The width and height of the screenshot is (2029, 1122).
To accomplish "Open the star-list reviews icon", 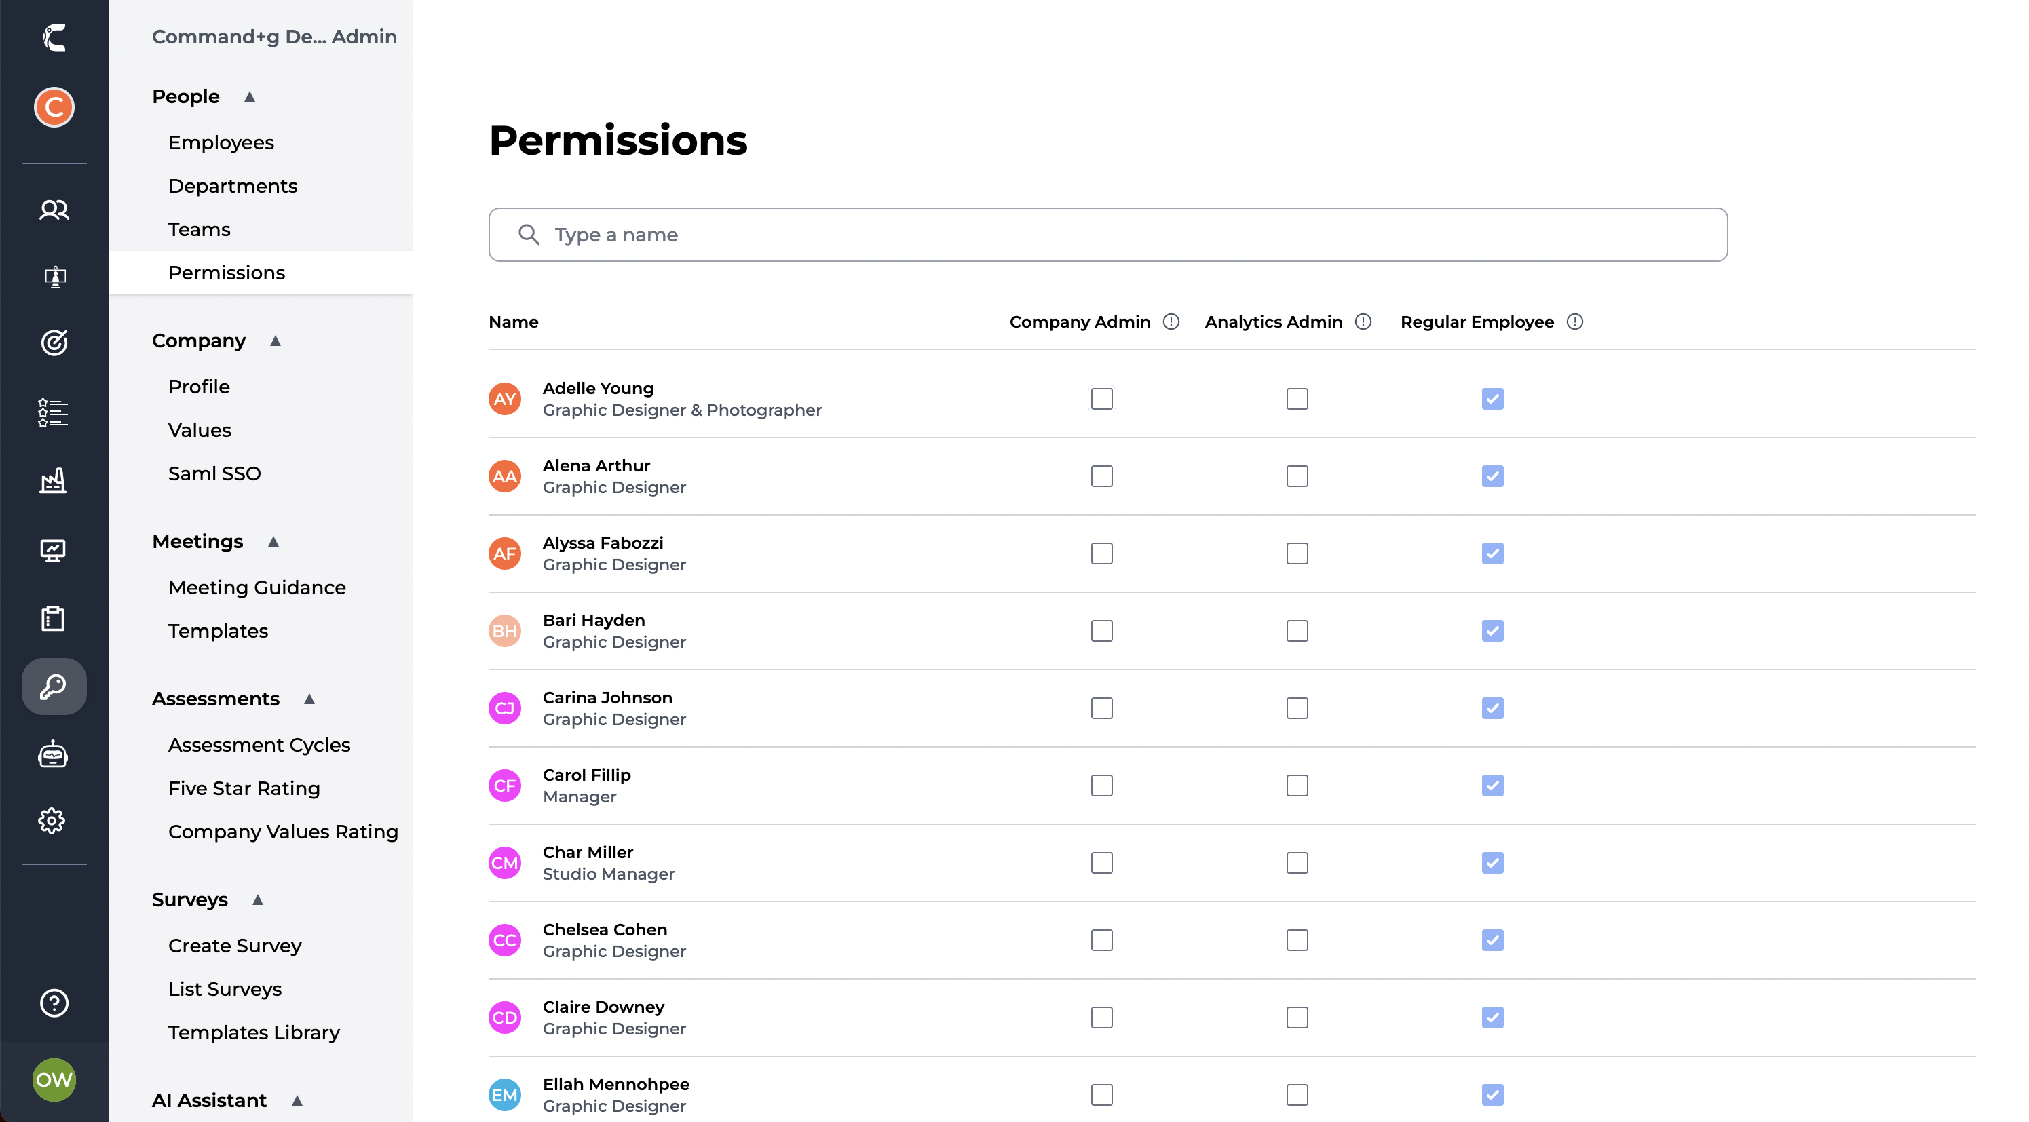I will (x=54, y=412).
